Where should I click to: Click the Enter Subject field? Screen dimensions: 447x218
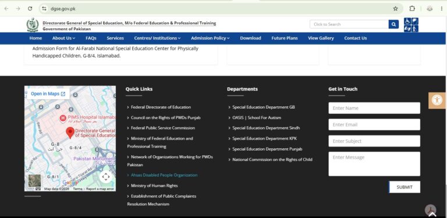374,141
